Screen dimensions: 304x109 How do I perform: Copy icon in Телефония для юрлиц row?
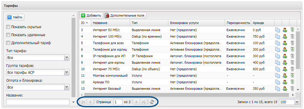[x=278, y=50]
